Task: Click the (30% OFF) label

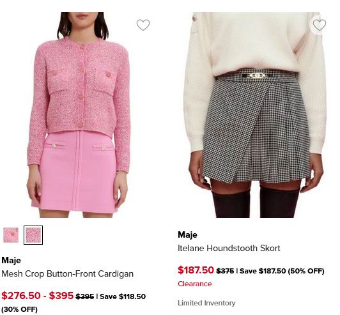Action: tap(20, 309)
